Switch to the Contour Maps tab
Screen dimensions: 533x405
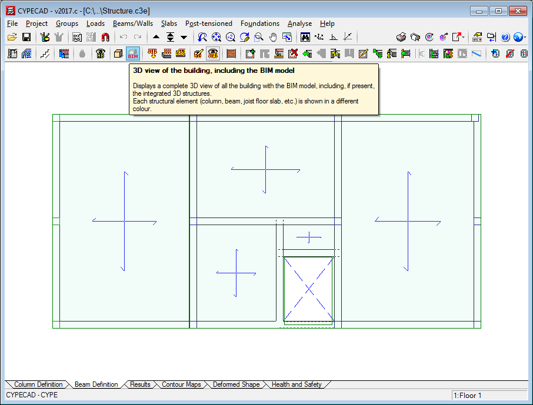click(181, 384)
